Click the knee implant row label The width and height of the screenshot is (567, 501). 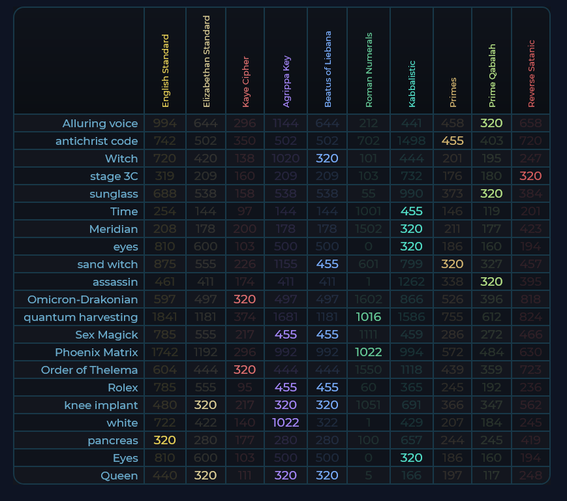pos(100,405)
